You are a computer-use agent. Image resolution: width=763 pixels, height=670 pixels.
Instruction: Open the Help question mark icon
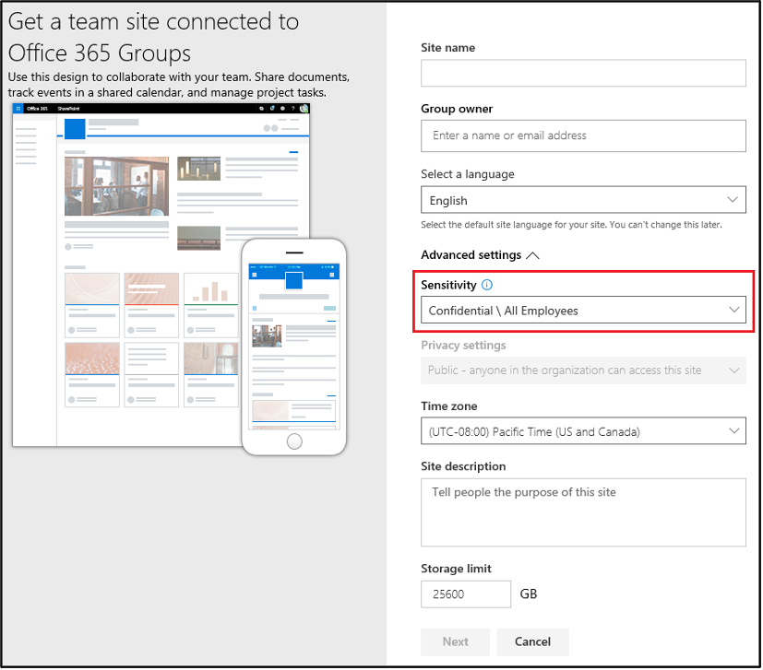(x=292, y=108)
